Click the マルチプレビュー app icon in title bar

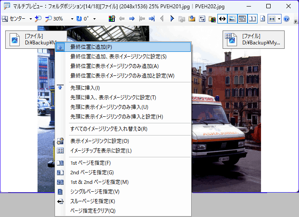pos(7,6)
